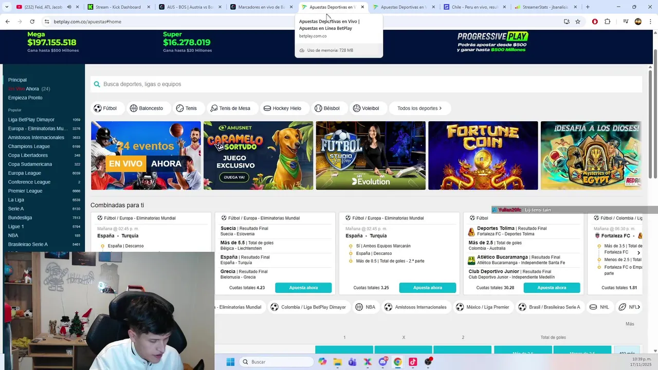This screenshot has height=370, width=658.
Task: Expand Todos los deportes list
Action: [x=419, y=108]
